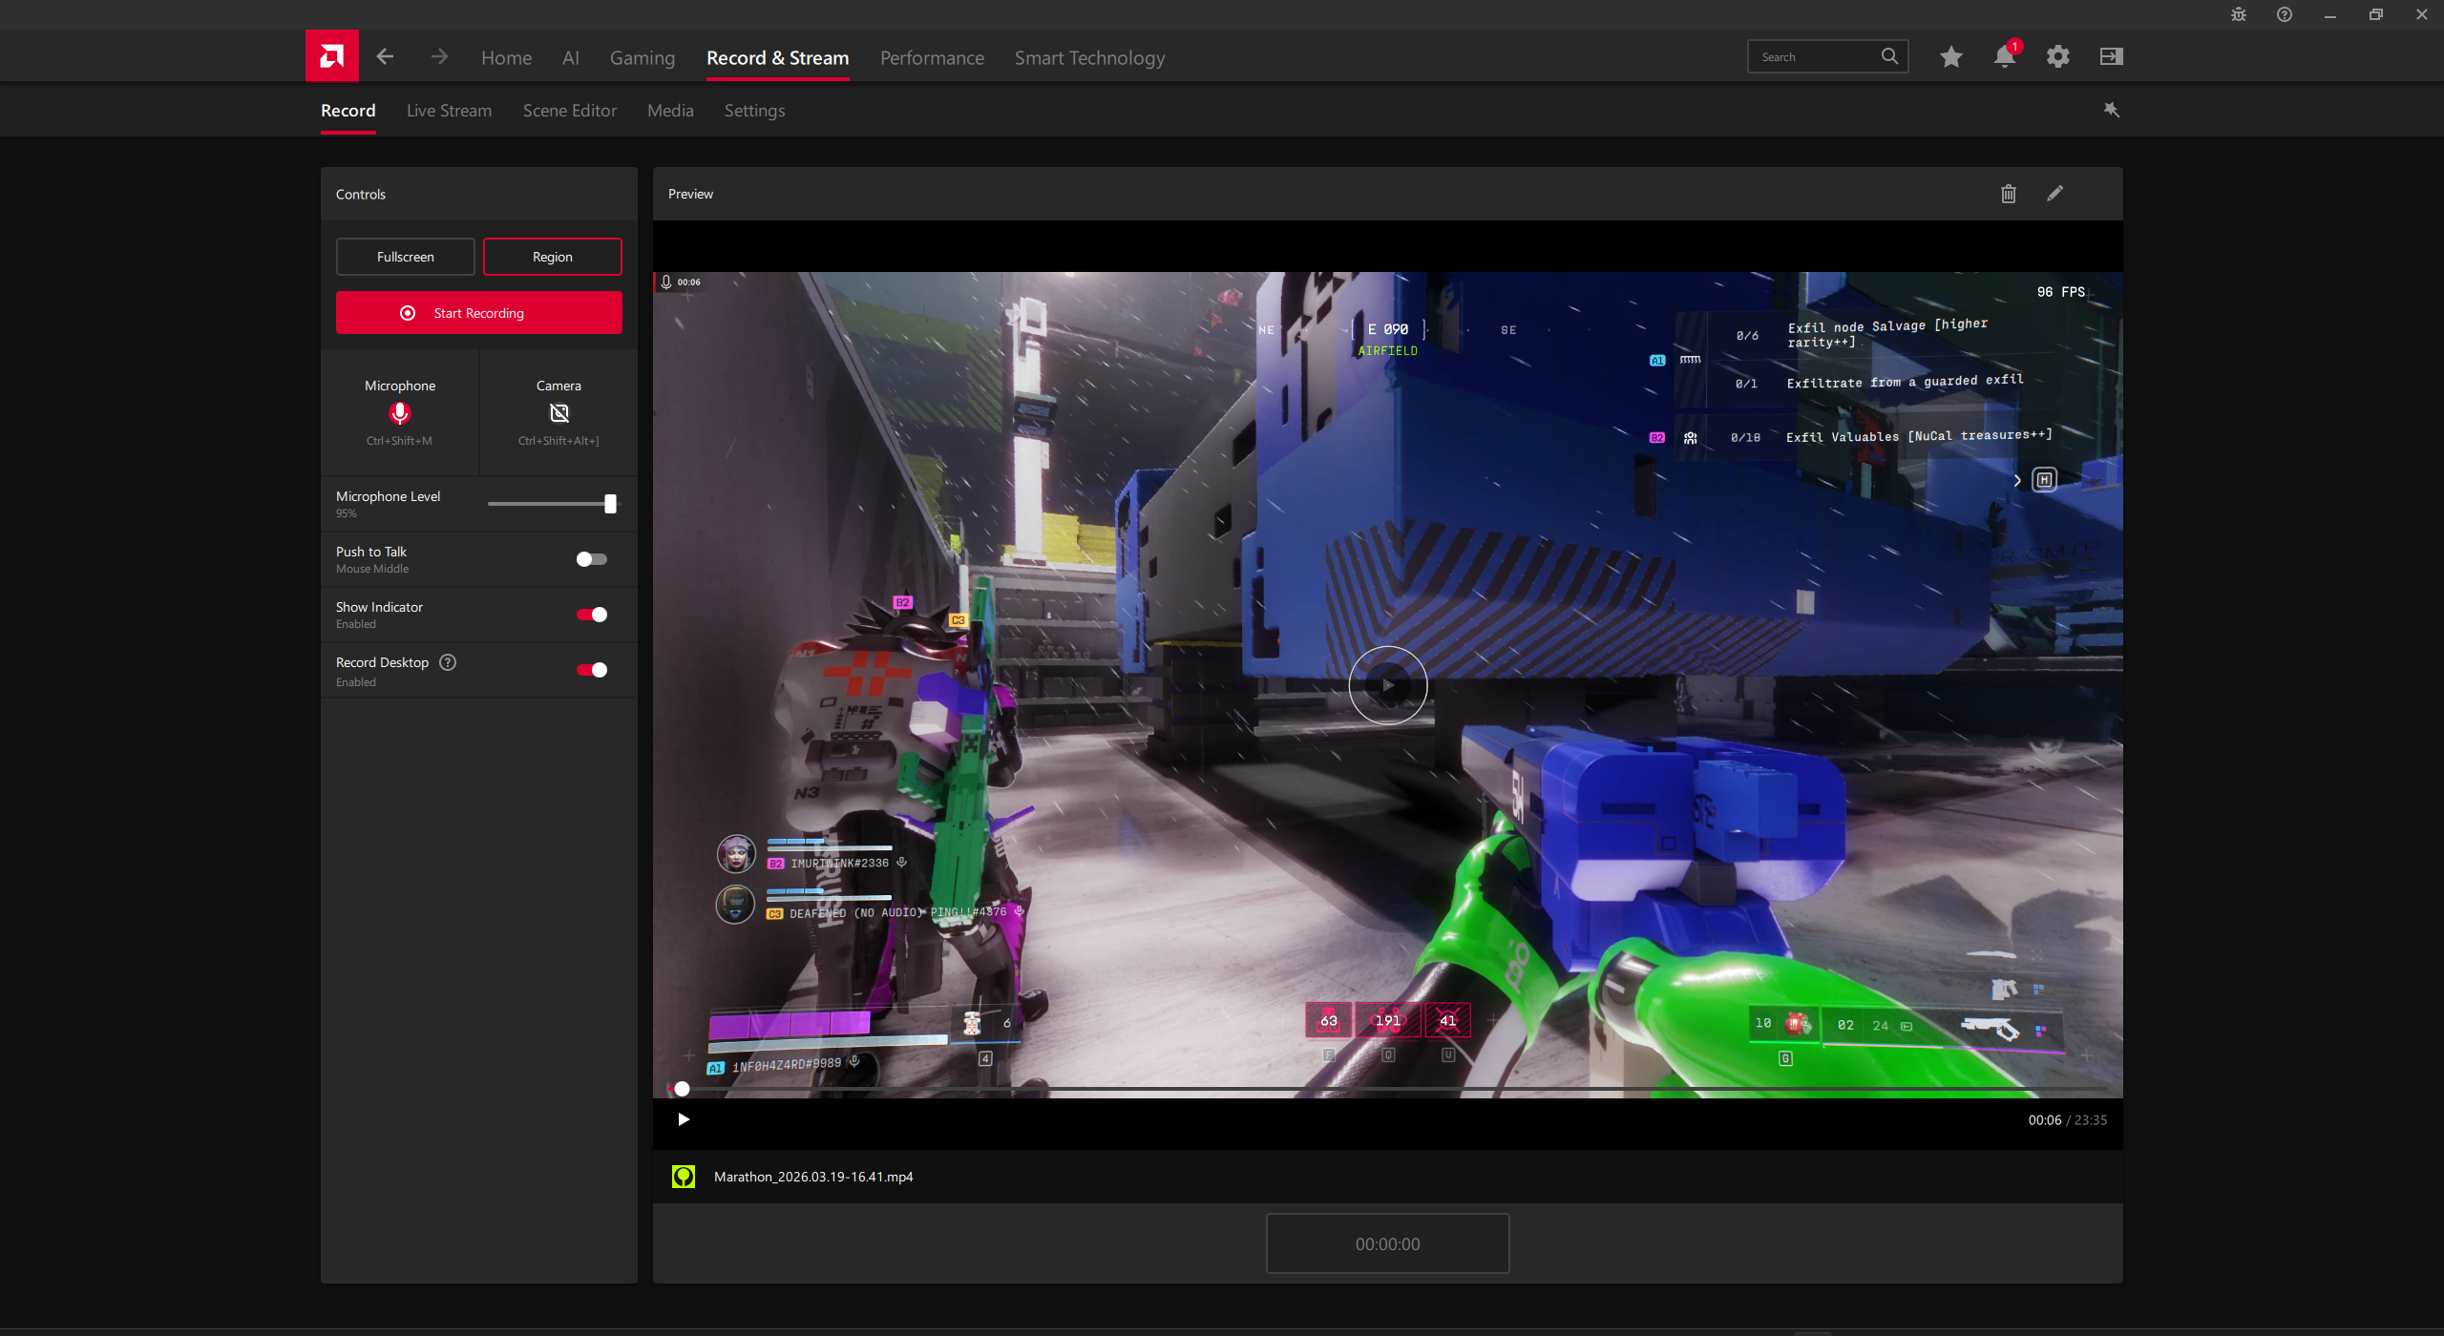Click the Record Desktop help icon
This screenshot has height=1336, width=2444.
(448, 662)
